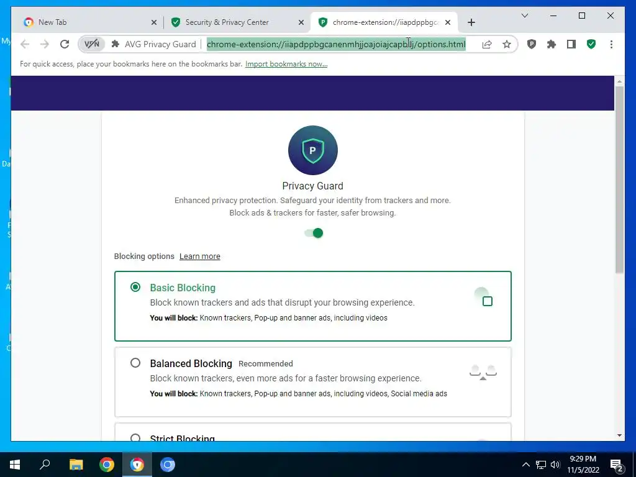Click Import bookmarks now link

[286, 64]
